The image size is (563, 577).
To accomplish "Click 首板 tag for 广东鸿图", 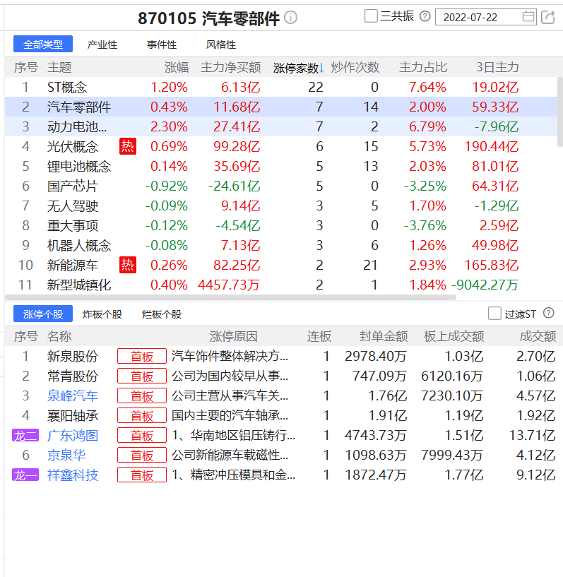I will click(142, 436).
